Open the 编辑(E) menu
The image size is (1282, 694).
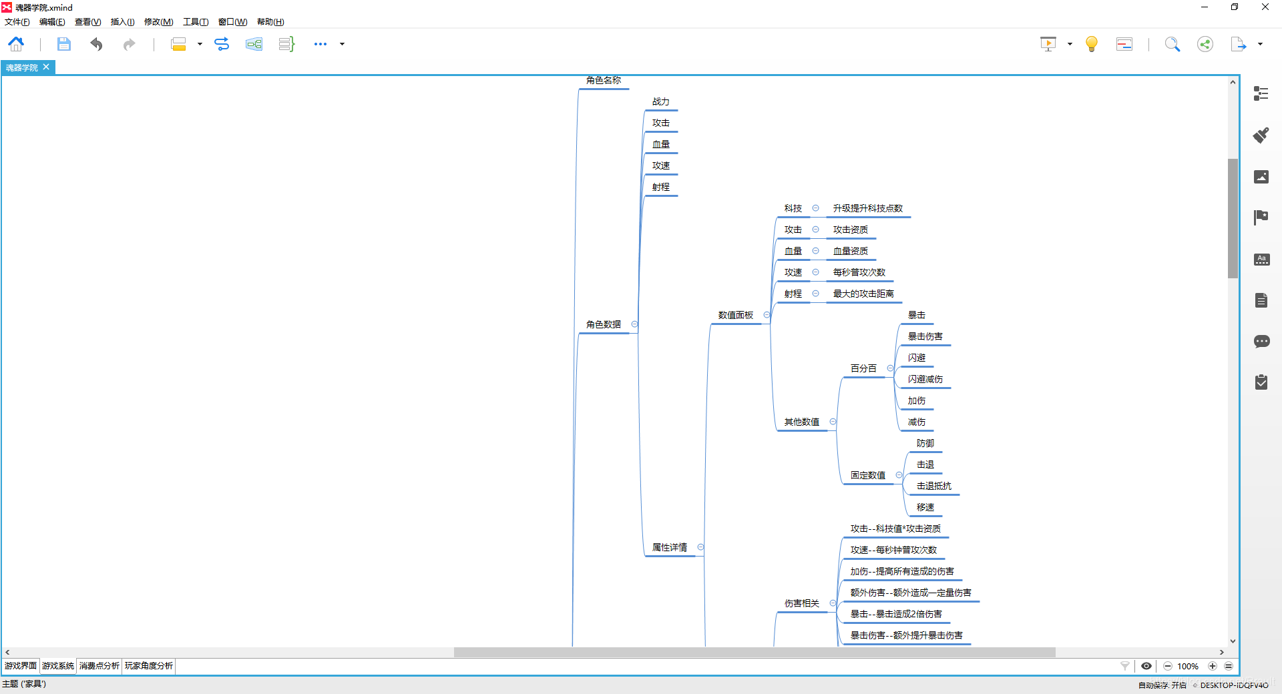tap(52, 22)
